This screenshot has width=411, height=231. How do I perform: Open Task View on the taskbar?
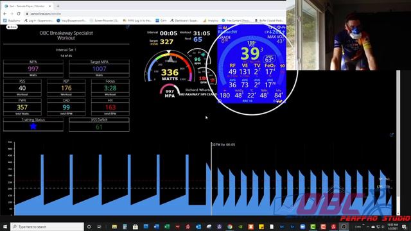100,227
